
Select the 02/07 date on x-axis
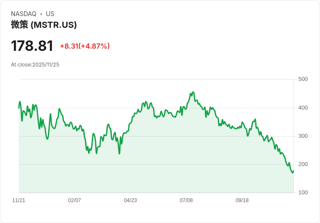point(74,200)
